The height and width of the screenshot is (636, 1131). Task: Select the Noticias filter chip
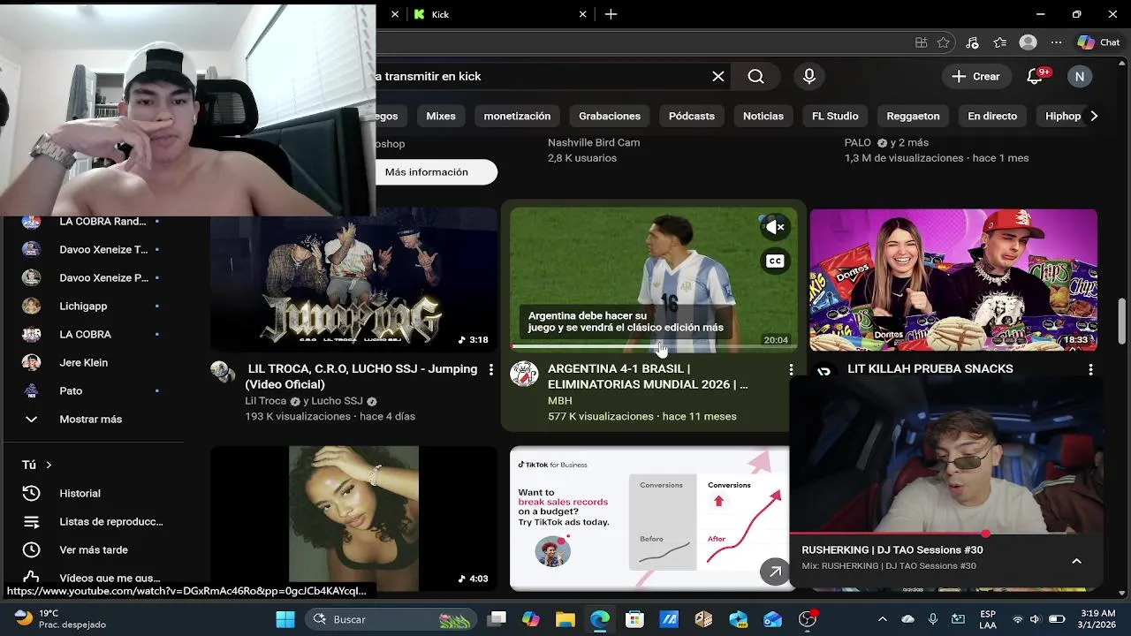(763, 116)
